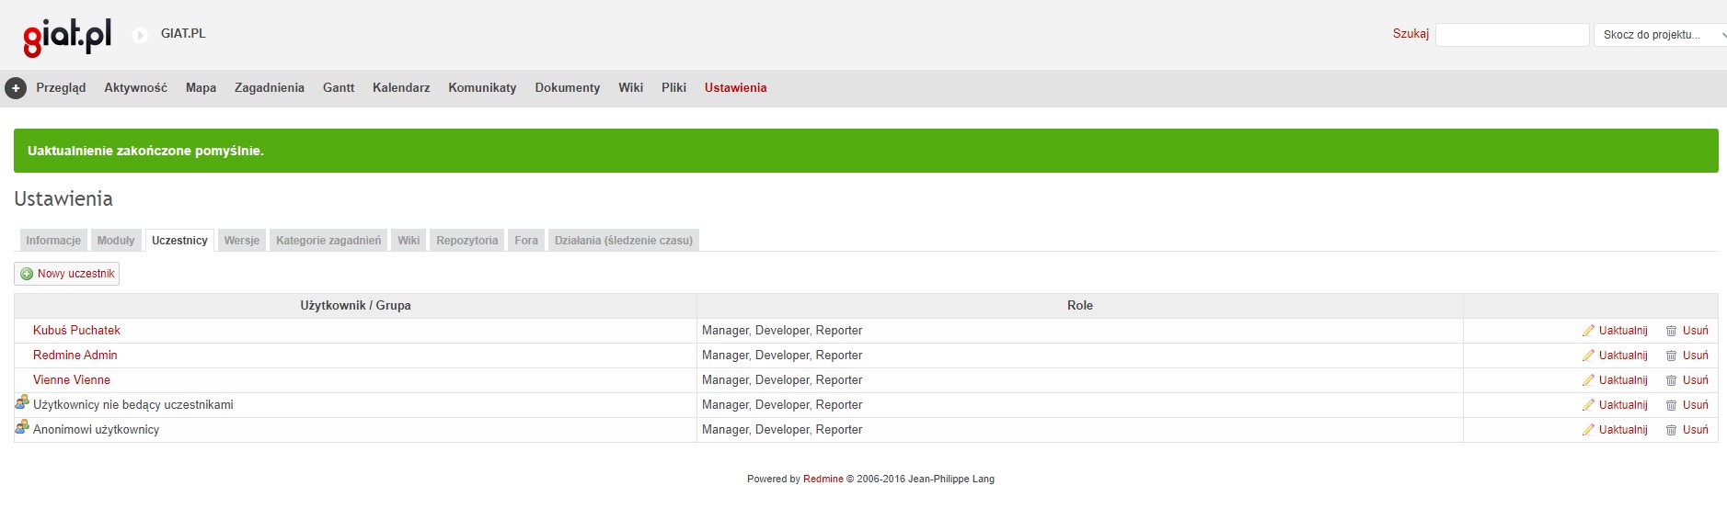1727x508 pixels.
Task: Click the GIAT.PL project title
Action: [183, 34]
